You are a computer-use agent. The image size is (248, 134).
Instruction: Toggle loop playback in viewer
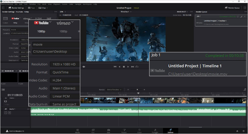137,67
